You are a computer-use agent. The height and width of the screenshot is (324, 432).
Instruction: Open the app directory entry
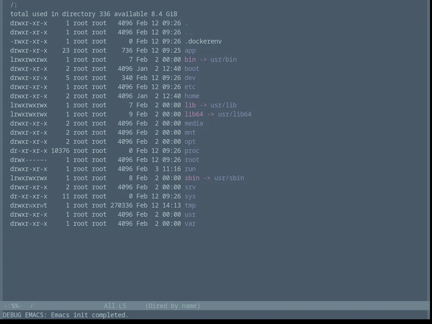point(190,51)
